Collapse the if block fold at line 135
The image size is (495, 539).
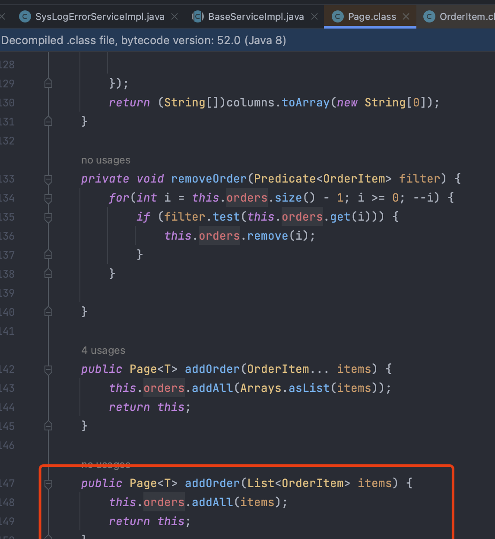coord(48,217)
